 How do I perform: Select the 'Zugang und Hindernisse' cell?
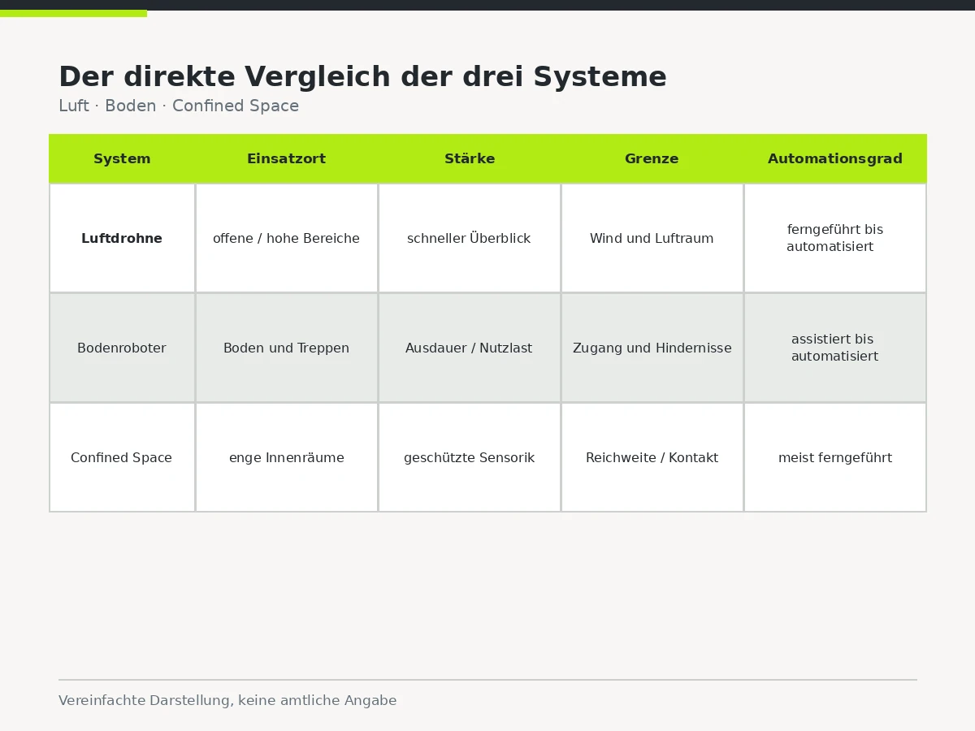[652, 348]
